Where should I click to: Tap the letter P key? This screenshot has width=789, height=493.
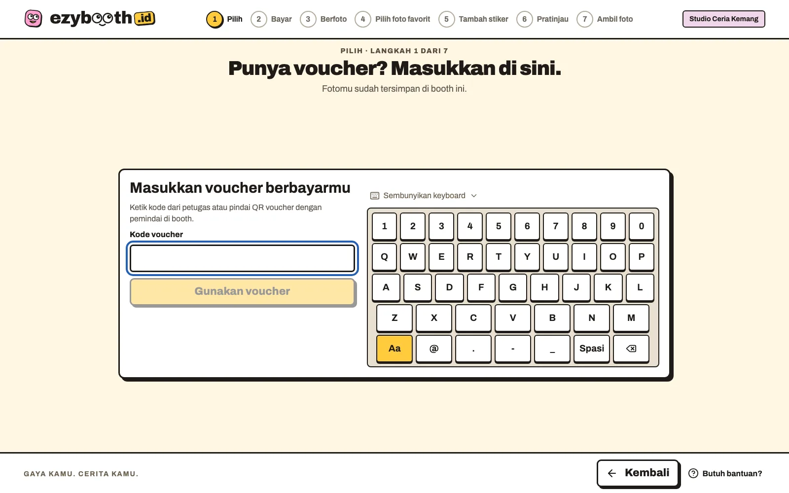pyautogui.click(x=642, y=257)
